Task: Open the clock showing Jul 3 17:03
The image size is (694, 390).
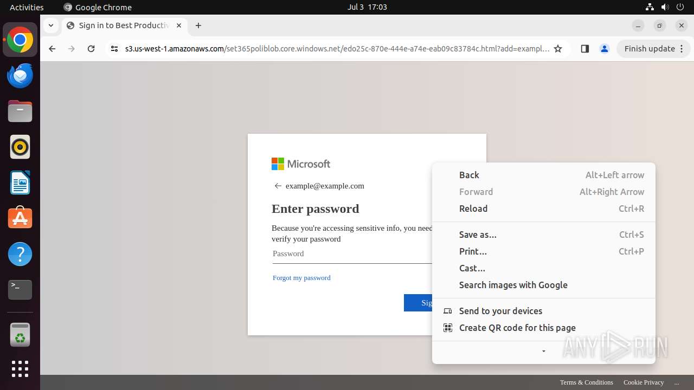Action: pos(367,7)
